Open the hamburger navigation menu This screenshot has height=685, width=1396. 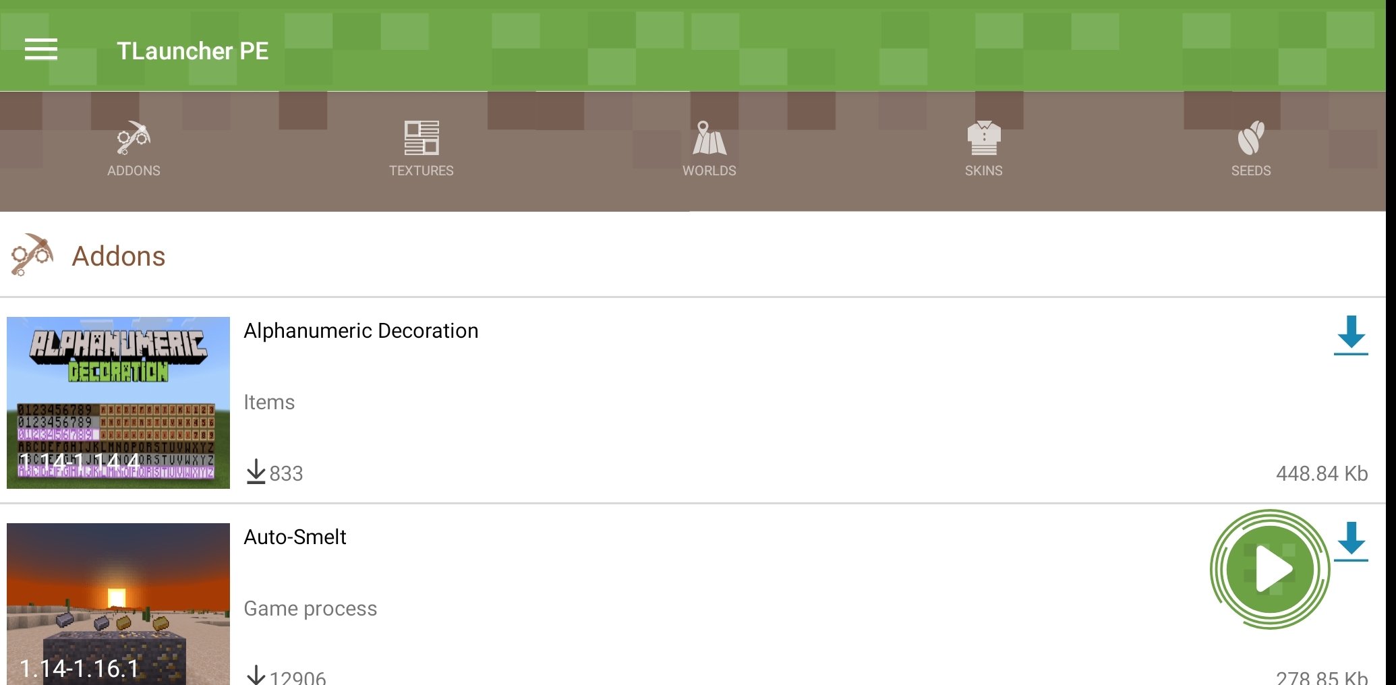tap(41, 50)
